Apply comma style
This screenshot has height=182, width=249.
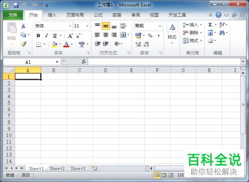click(x=159, y=35)
